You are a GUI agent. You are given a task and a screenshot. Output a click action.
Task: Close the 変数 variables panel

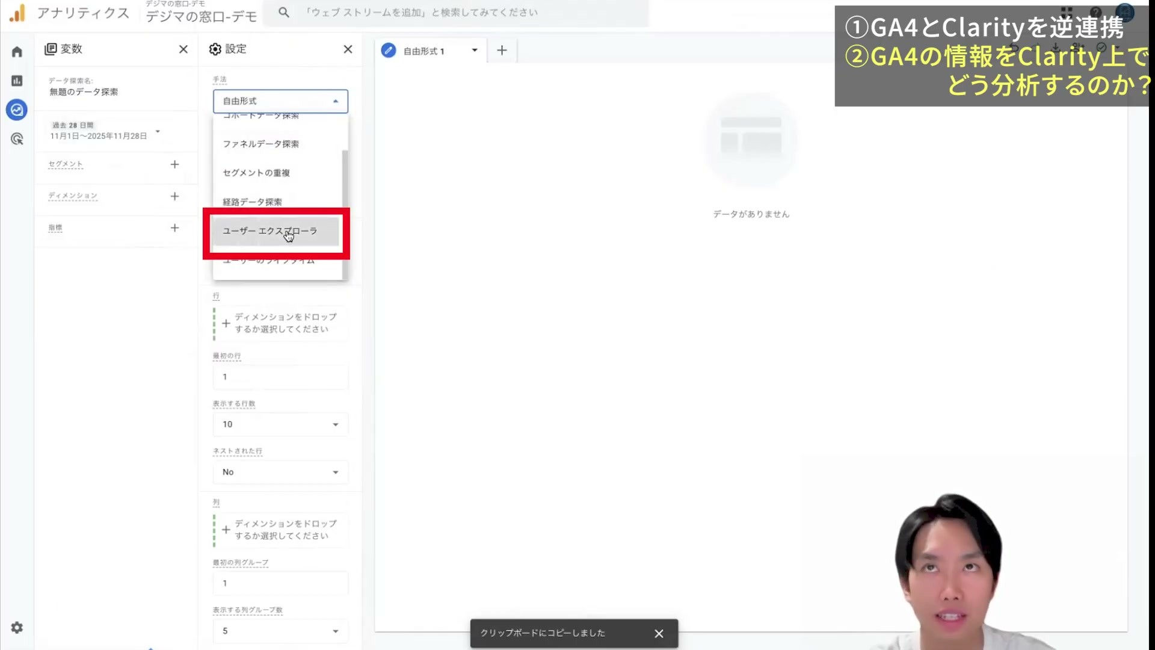tap(183, 49)
